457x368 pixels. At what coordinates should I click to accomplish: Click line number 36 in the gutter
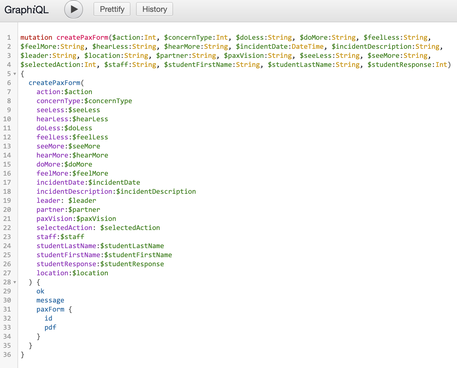coord(7,355)
